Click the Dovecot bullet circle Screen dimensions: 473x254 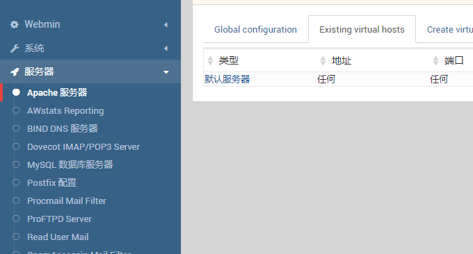point(16,146)
